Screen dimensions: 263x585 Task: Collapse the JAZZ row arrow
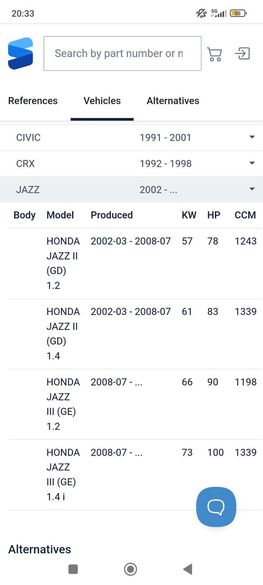252,189
